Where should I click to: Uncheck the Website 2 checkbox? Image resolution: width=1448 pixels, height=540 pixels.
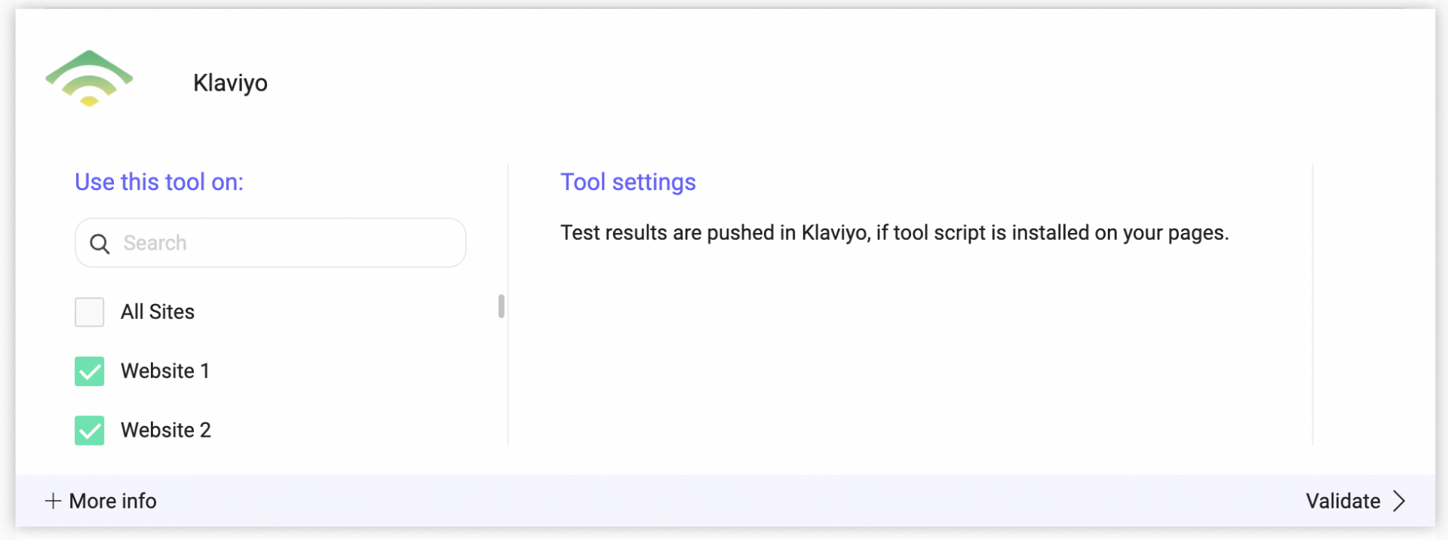click(89, 430)
